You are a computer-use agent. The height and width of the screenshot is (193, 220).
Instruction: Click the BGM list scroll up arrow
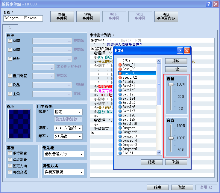click(159, 61)
